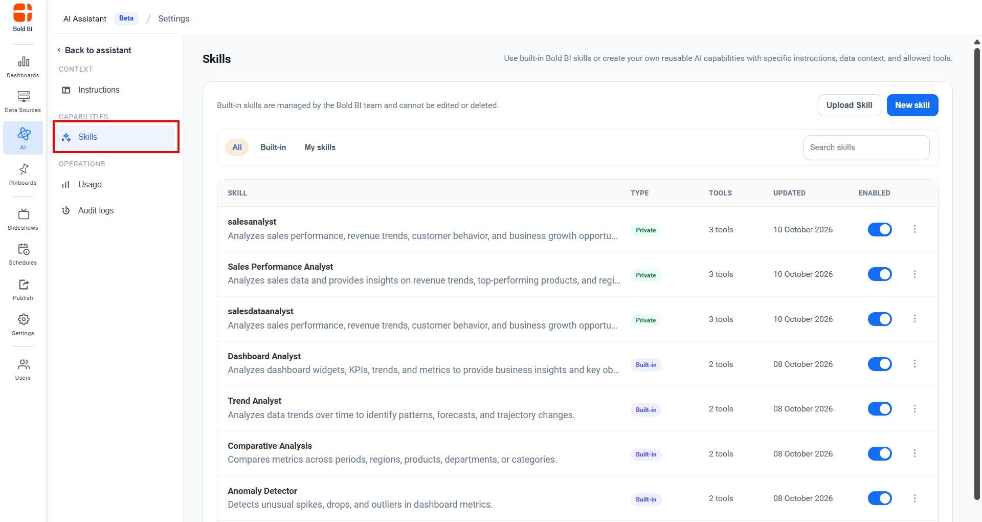
Task: Switch to the My skills tab
Action: coord(320,147)
